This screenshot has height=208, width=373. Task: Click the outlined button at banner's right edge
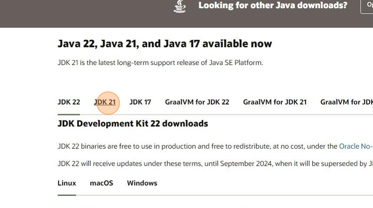click(367, 6)
